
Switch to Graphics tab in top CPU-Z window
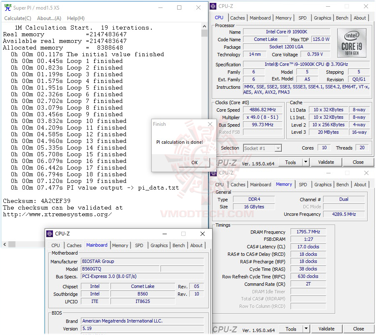[x=322, y=18]
